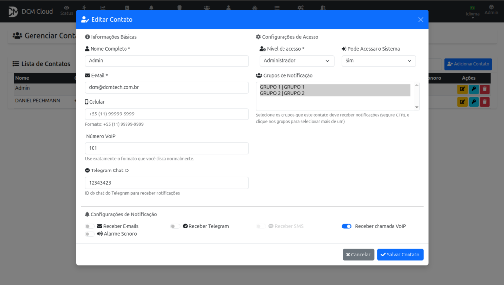Image resolution: width=504 pixels, height=285 pixels.
Task: Turn on the Receber Telegram switch
Action: [x=175, y=226]
